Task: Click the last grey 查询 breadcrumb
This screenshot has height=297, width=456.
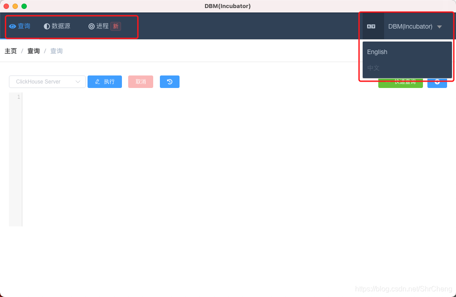Action: pyautogui.click(x=56, y=51)
